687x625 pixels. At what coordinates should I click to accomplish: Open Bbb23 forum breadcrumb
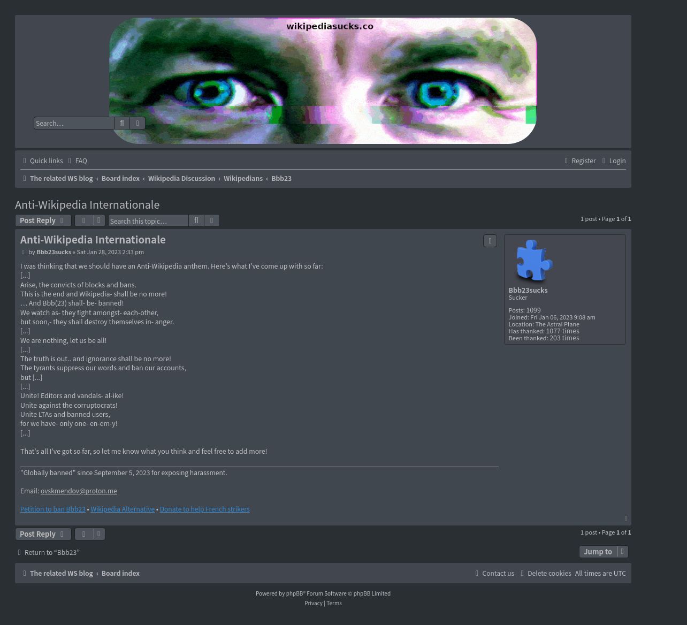coord(281,178)
